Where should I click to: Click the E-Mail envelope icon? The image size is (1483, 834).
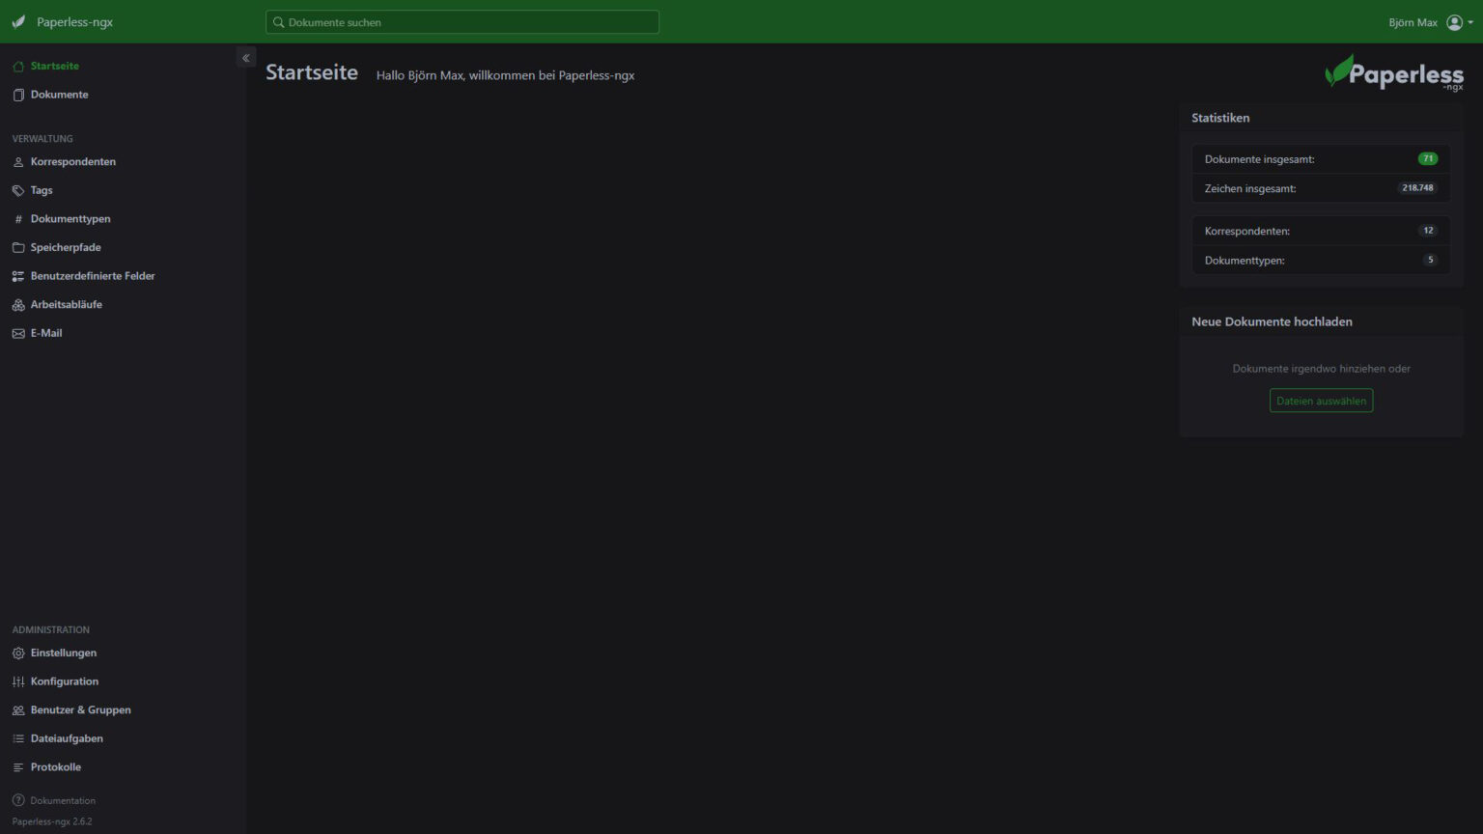18,334
